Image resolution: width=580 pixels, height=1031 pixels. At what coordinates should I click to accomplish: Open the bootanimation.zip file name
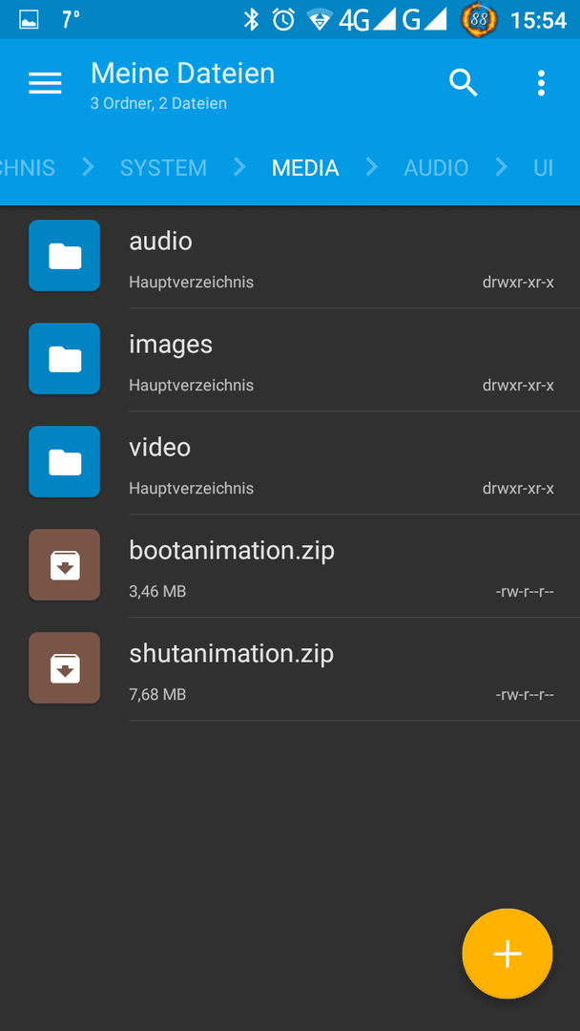click(x=232, y=551)
